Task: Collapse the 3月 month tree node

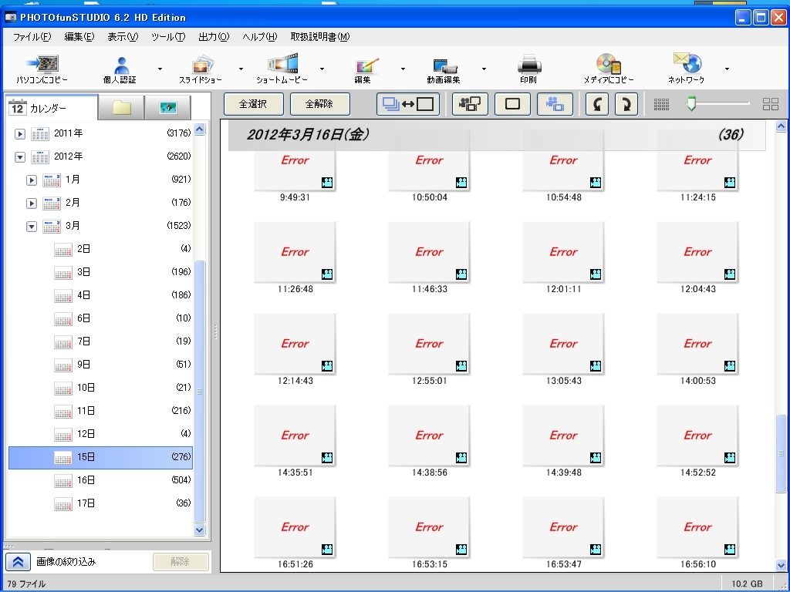Action: (32, 226)
